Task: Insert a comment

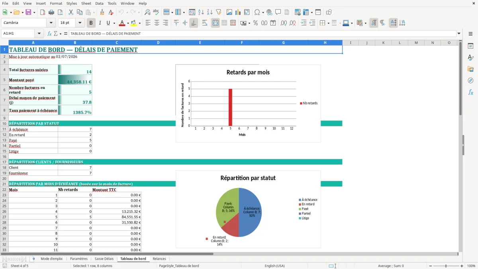Action: [278, 12]
